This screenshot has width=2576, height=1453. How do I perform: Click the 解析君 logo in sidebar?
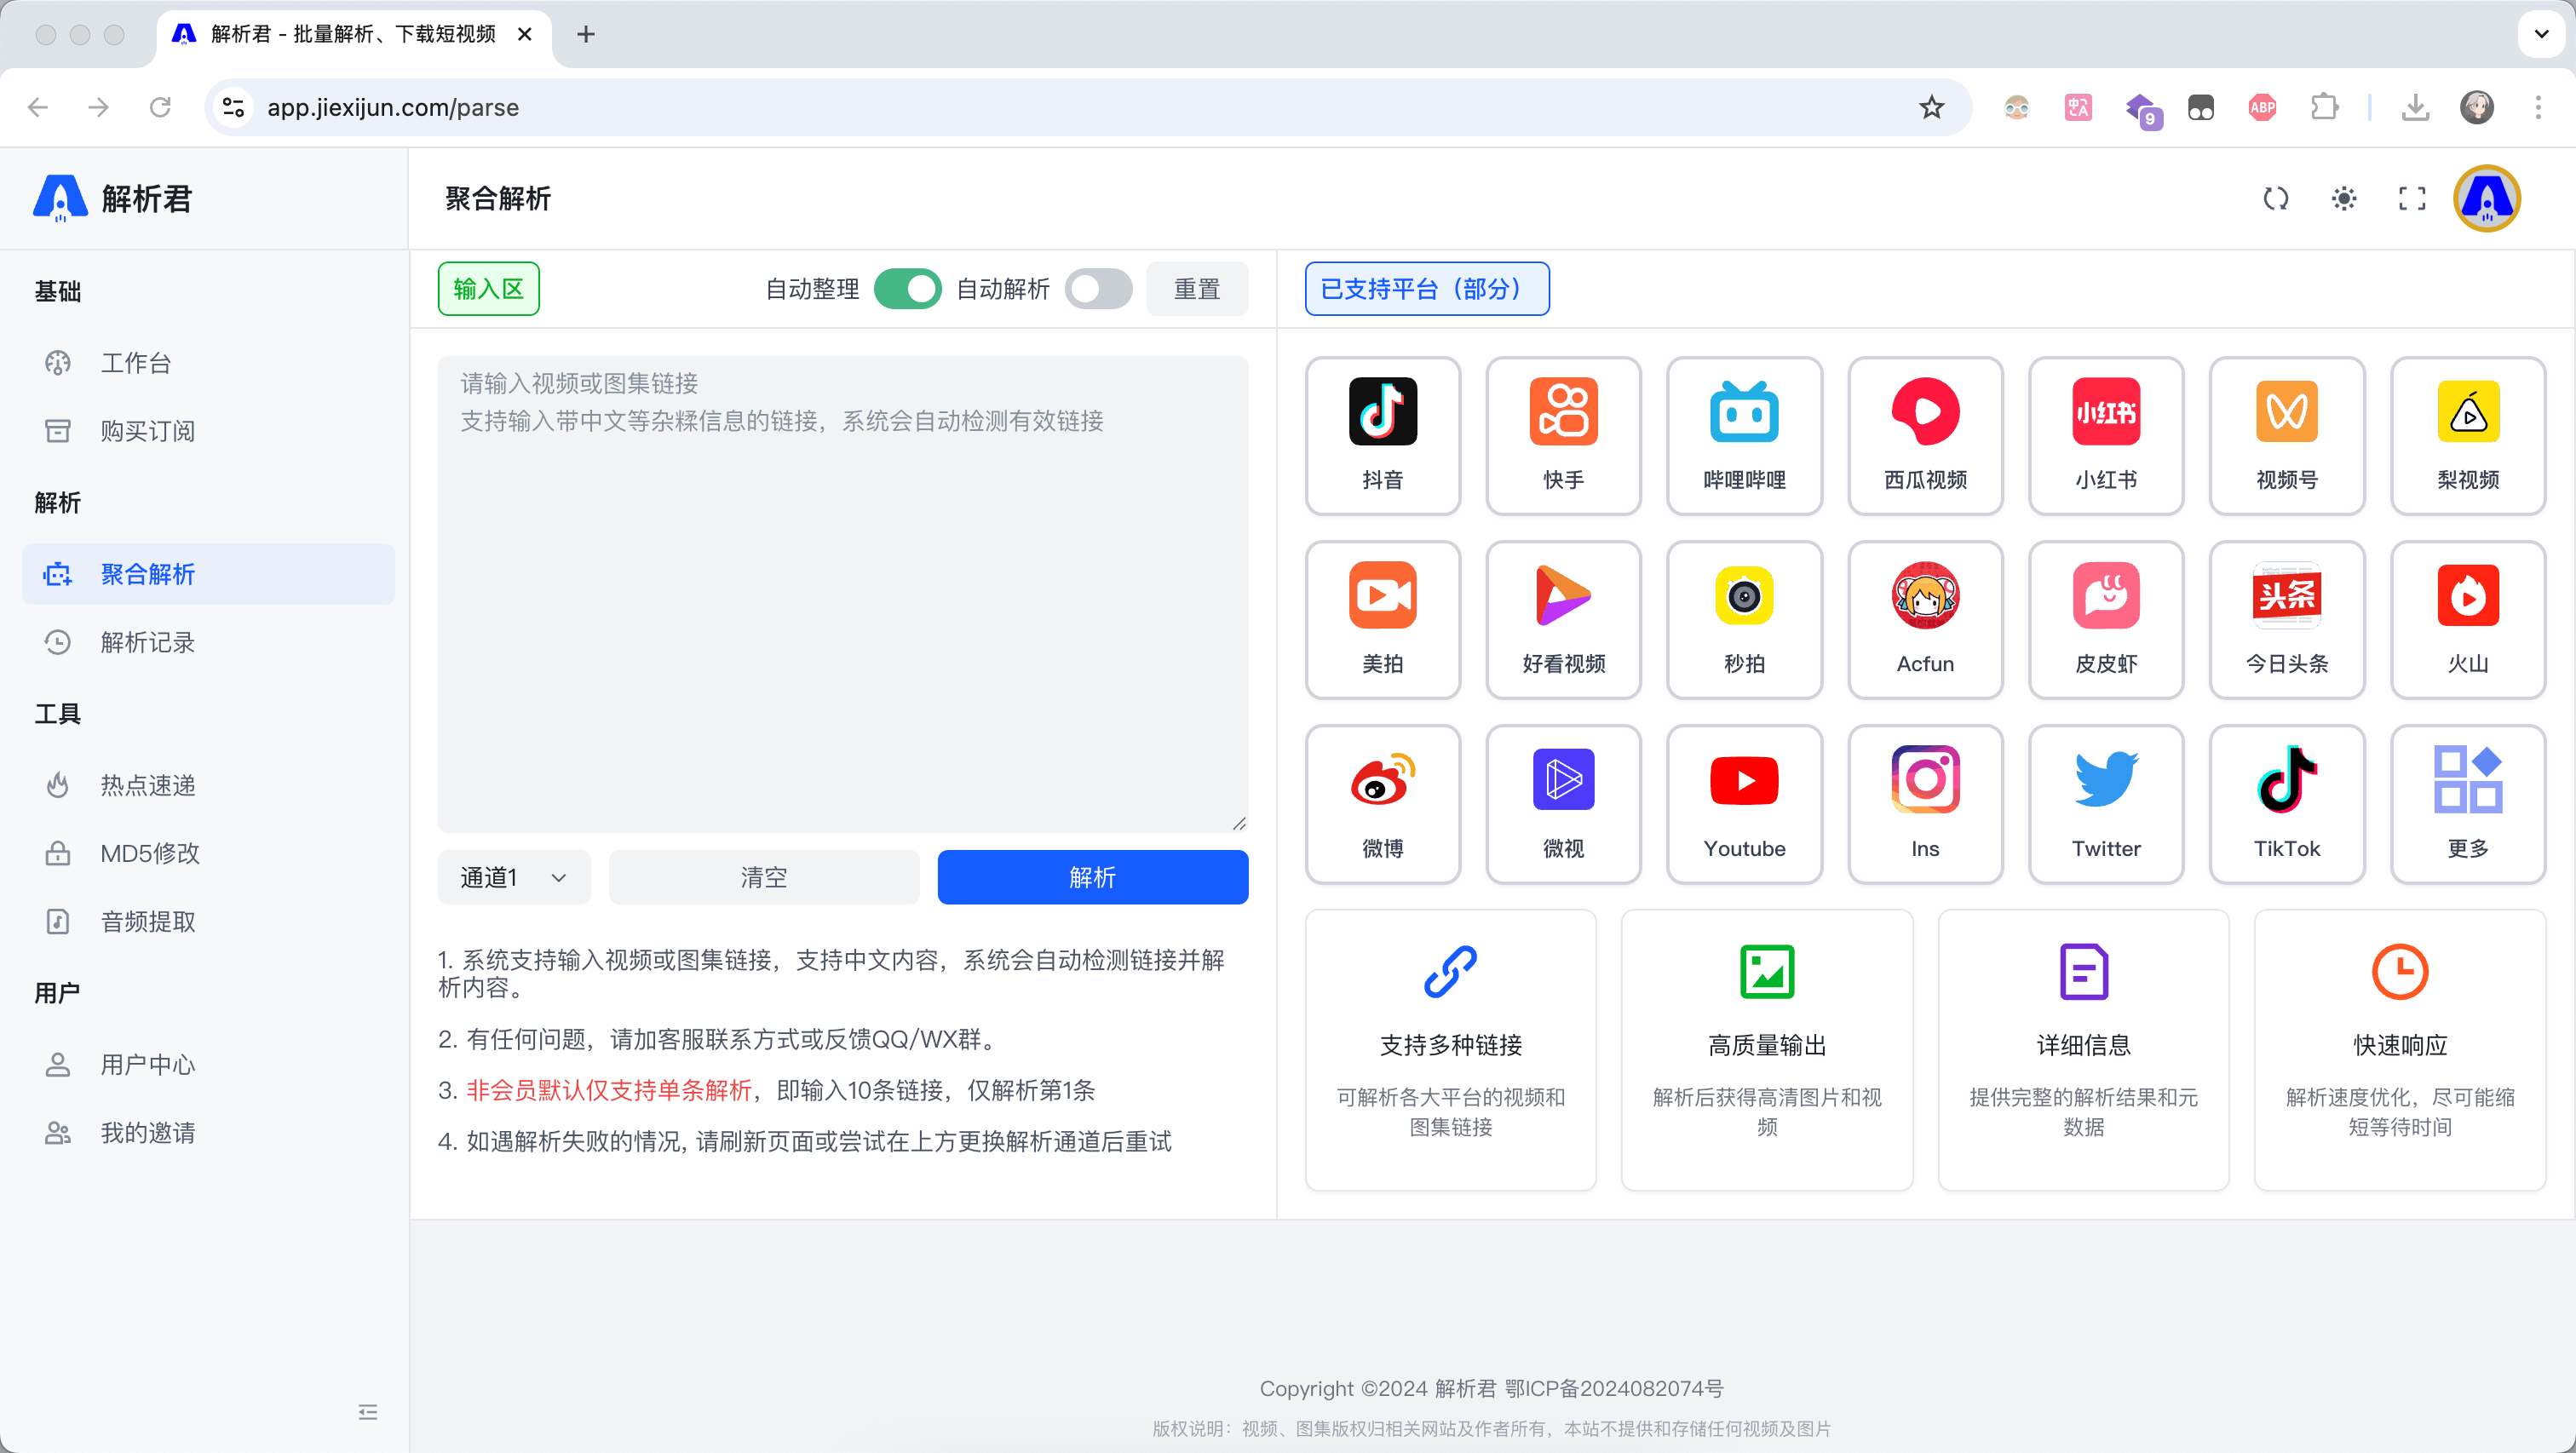point(112,198)
